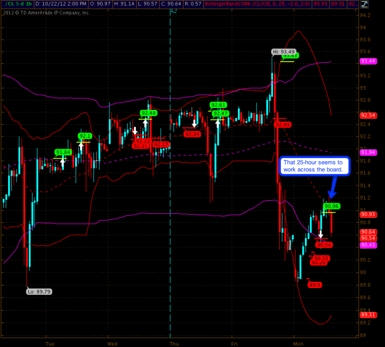Click the /CL symbol label in header
This screenshot has height=347, width=385.
point(11,3)
